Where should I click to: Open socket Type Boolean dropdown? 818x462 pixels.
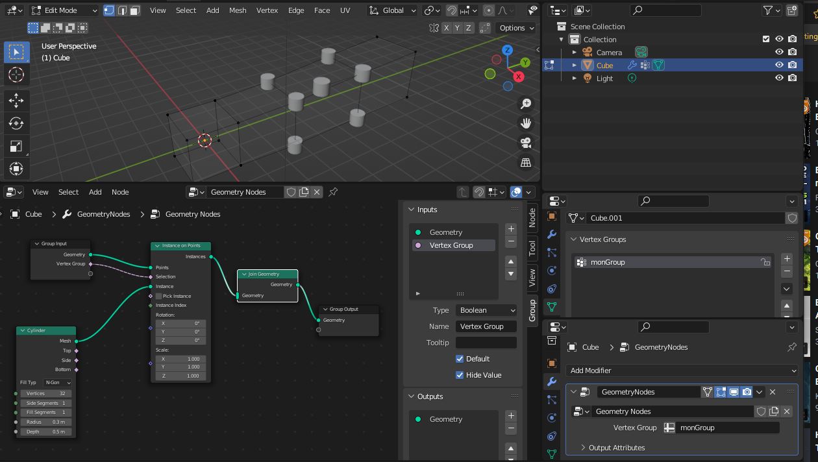[x=486, y=310]
